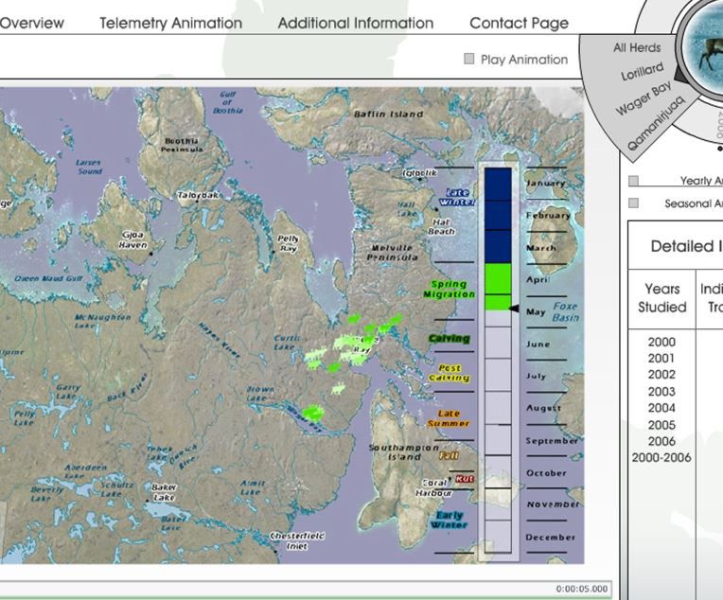This screenshot has height=600, width=723.
Task: Select year 2001 in Years Studied
Action: pyautogui.click(x=661, y=359)
